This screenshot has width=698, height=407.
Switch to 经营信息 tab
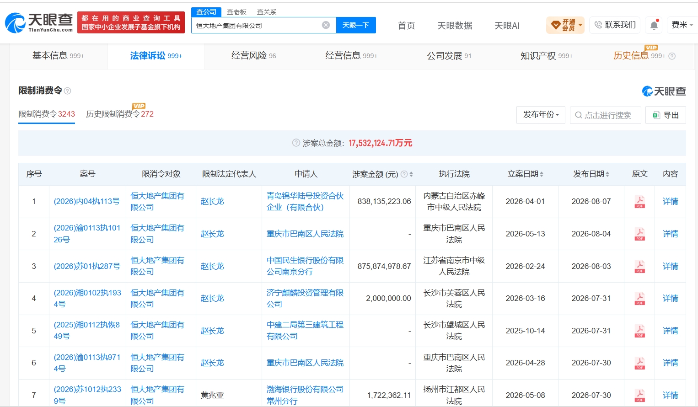point(351,56)
